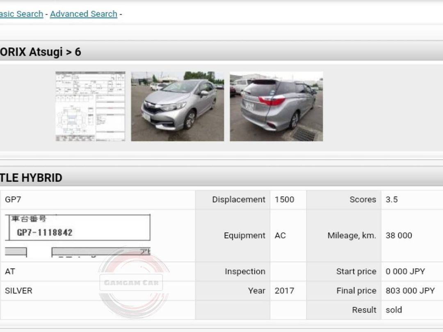This screenshot has width=443, height=332.
Task: Select the Start price 0 000 JPY
Action: pyautogui.click(x=405, y=272)
